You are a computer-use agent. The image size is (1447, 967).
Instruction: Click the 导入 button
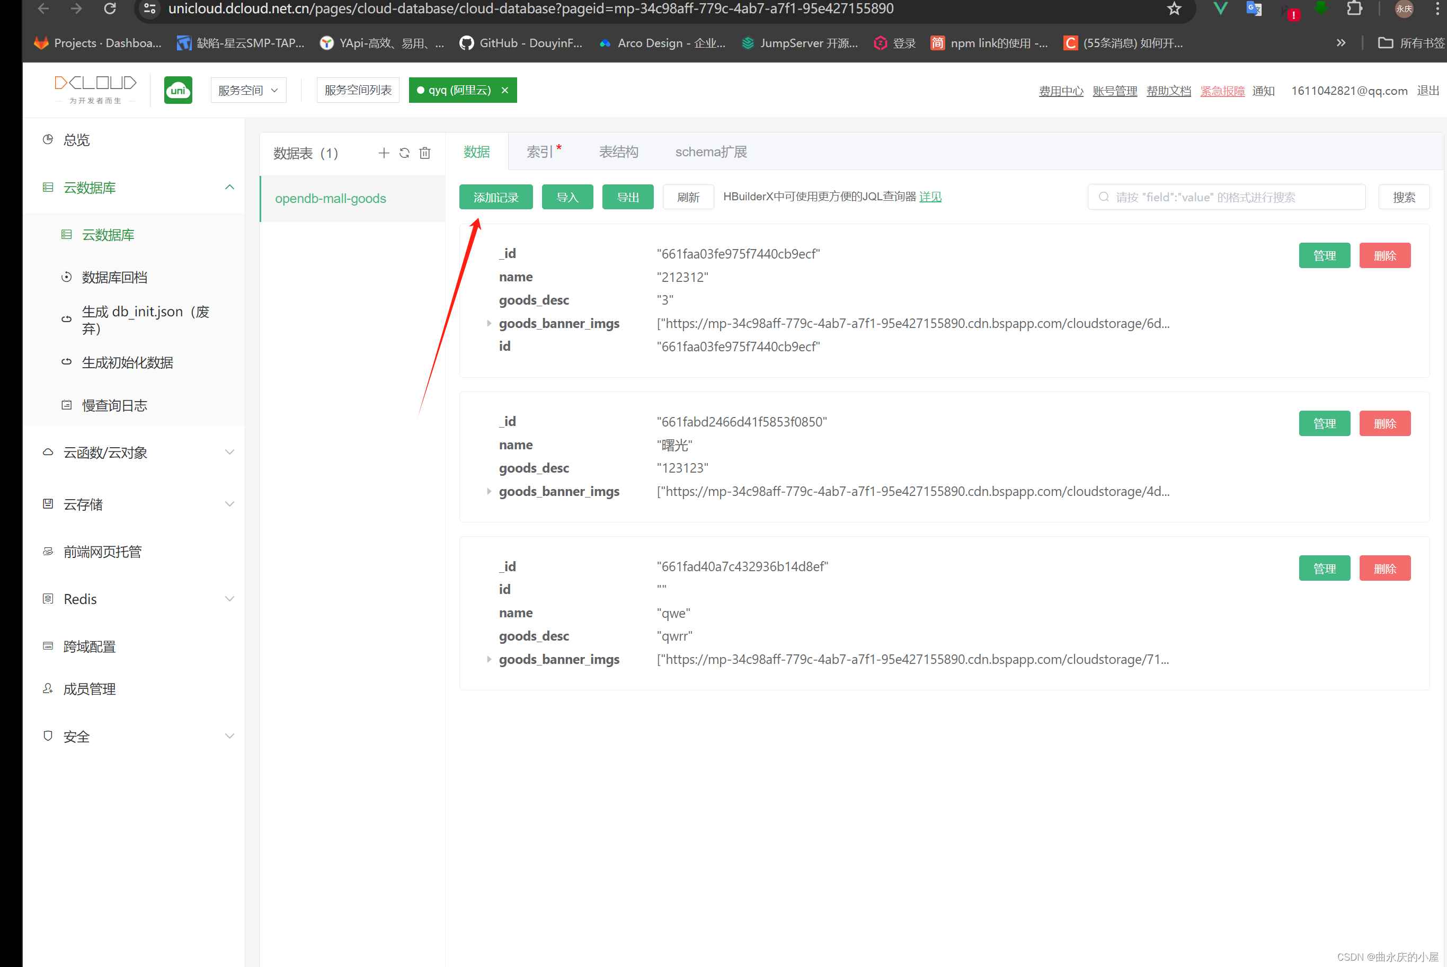[567, 197]
